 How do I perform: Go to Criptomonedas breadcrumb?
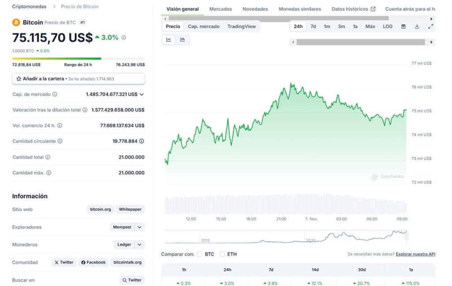[x=29, y=6]
